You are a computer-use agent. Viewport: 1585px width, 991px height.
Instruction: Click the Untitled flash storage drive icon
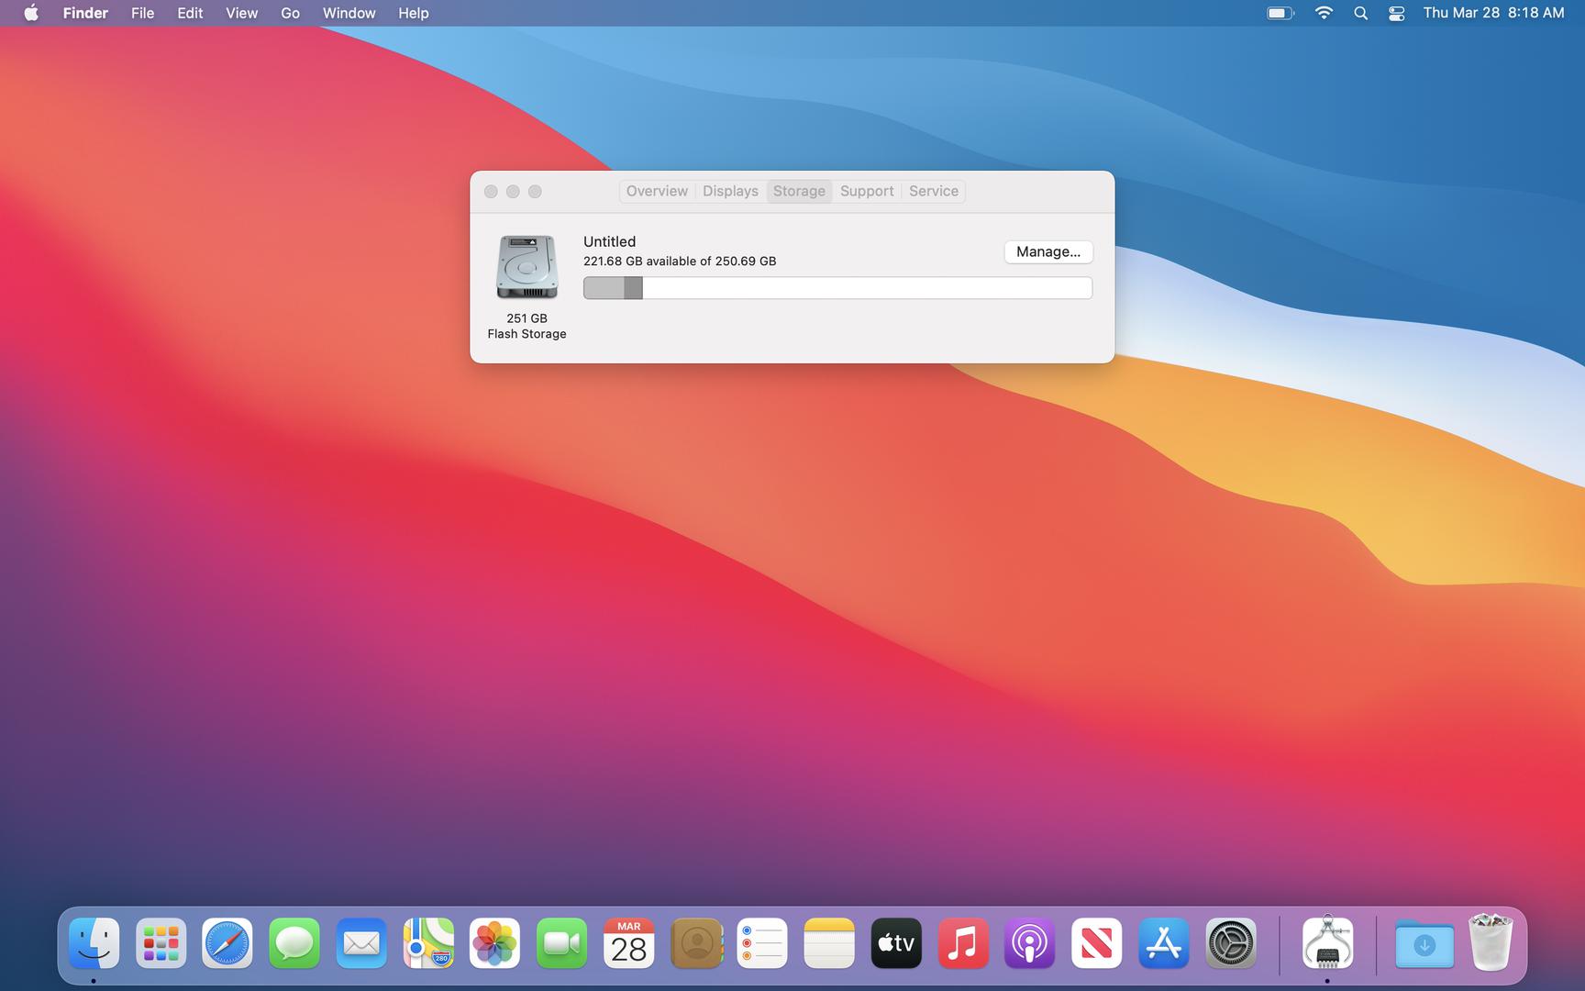coord(526,267)
